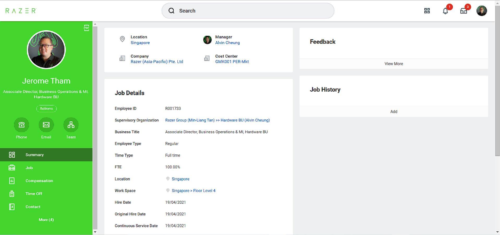Click the pin icon beside Job Details Location

point(168,179)
